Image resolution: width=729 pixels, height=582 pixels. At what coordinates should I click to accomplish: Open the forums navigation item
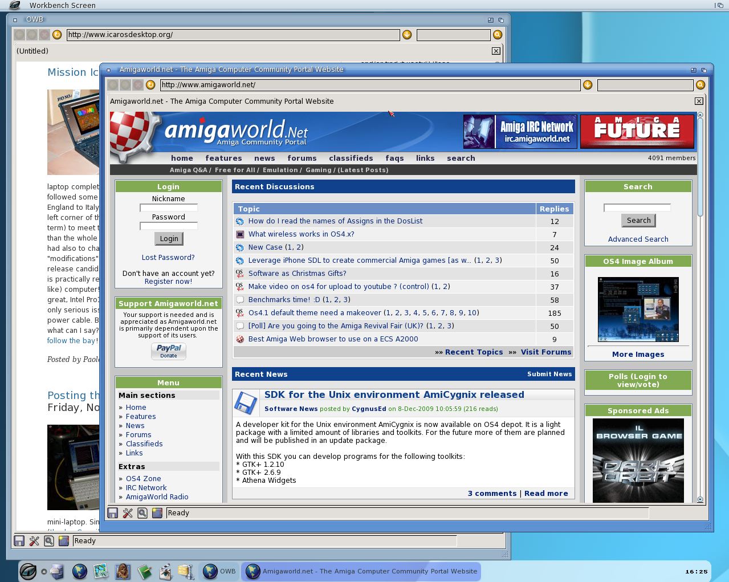pyautogui.click(x=302, y=158)
